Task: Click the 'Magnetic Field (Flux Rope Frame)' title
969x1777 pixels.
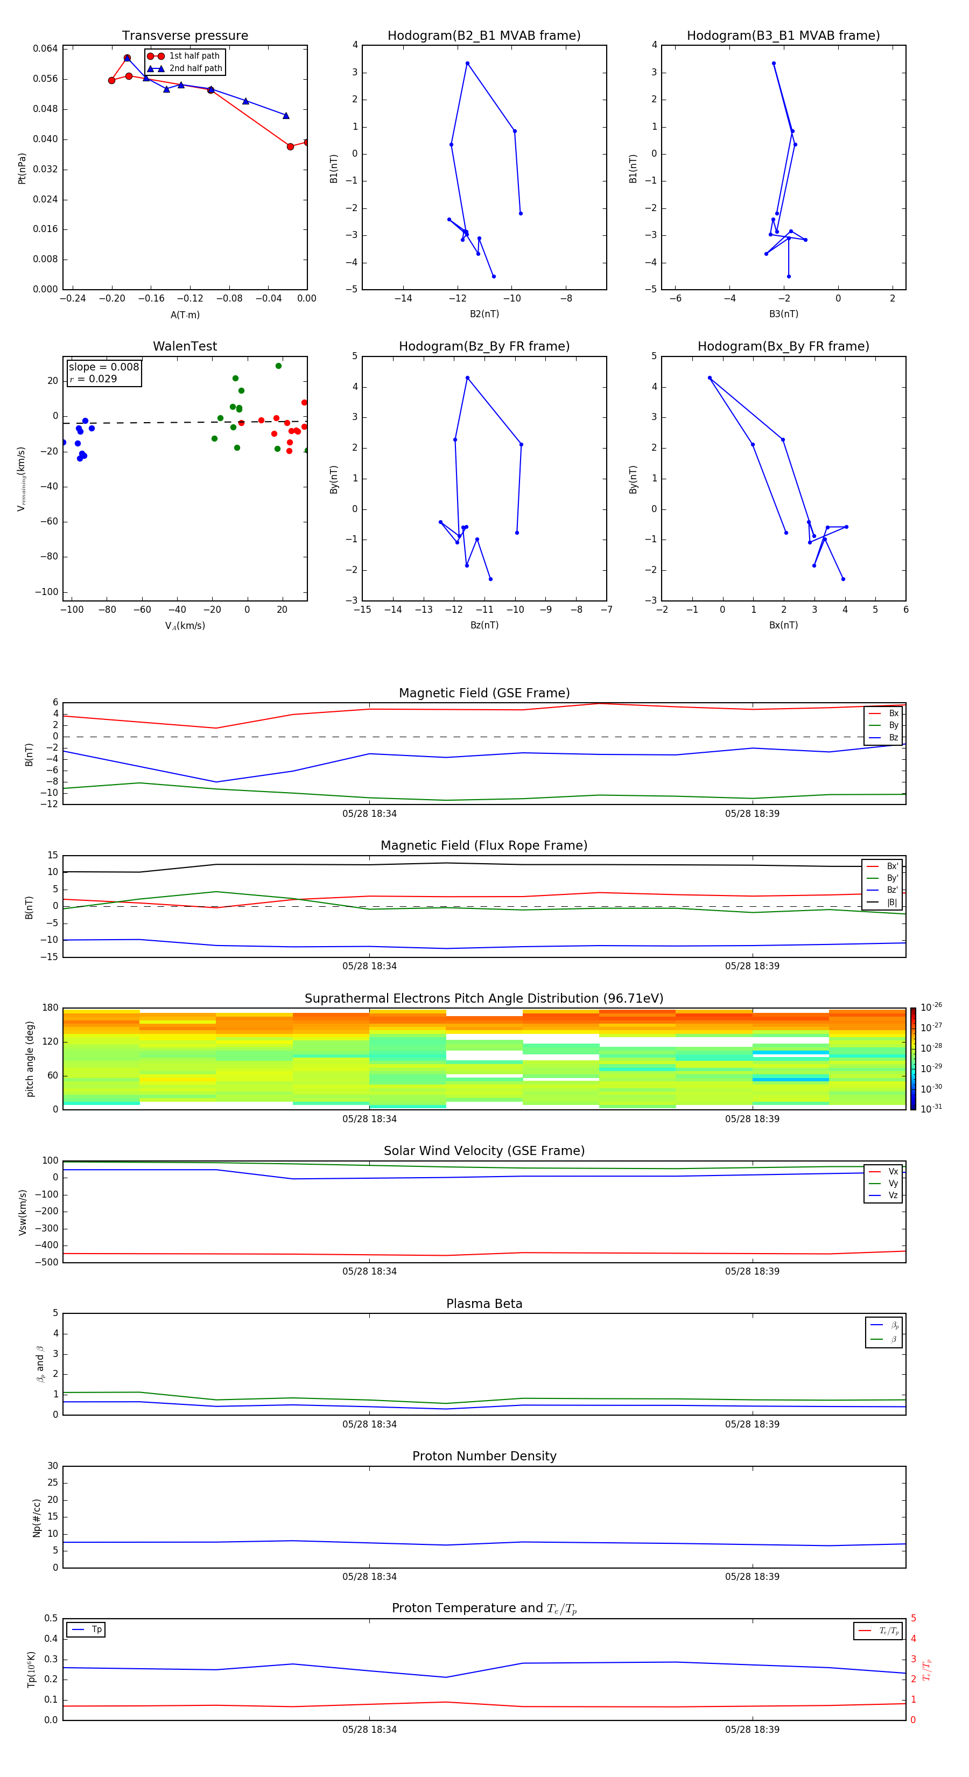Action: point(484,845)
